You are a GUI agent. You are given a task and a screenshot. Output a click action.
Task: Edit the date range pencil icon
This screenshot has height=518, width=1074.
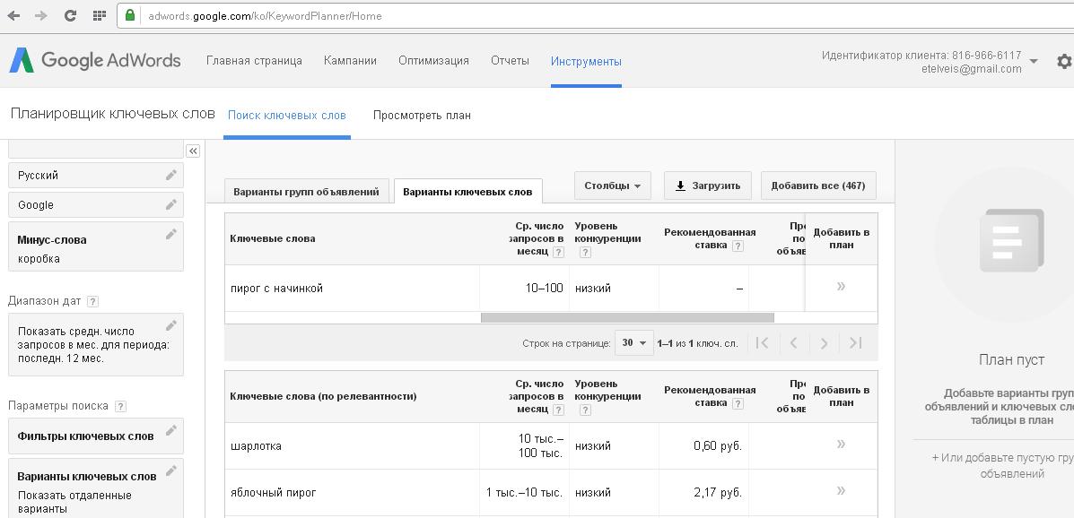[171, 325]
